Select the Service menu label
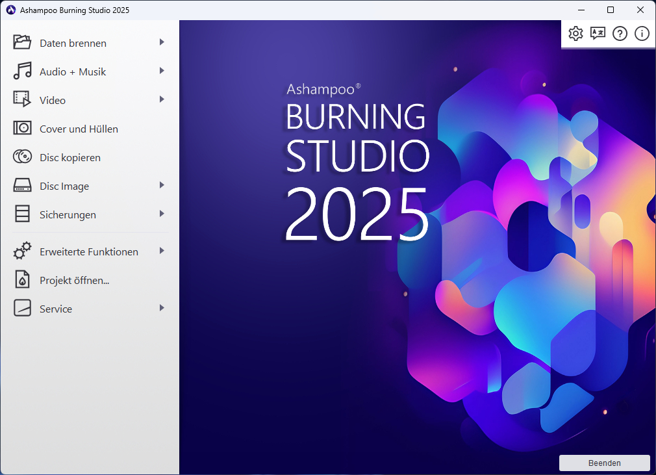The height and width of the screenshot is (475, 656). click(56, 309)
